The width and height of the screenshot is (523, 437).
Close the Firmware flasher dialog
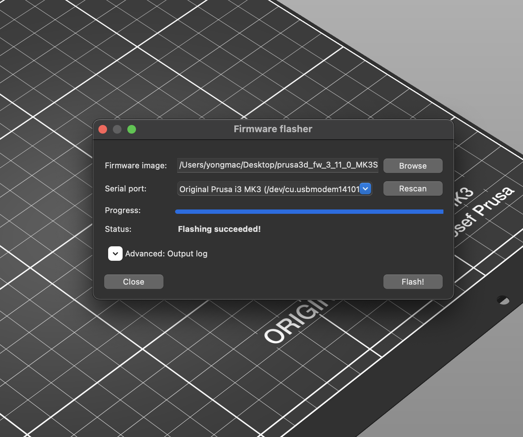point(133,282)
